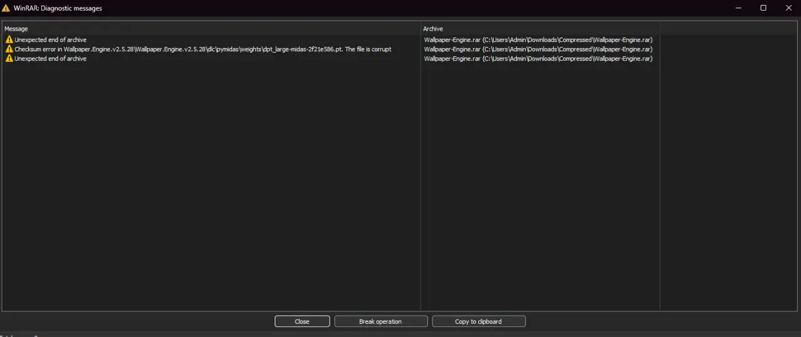Click the Break operation button
This screenshot has width=801, height=337.
[380, 321]
